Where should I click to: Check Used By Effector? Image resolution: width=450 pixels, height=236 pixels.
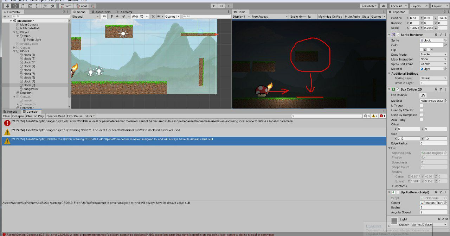point(422,110)
